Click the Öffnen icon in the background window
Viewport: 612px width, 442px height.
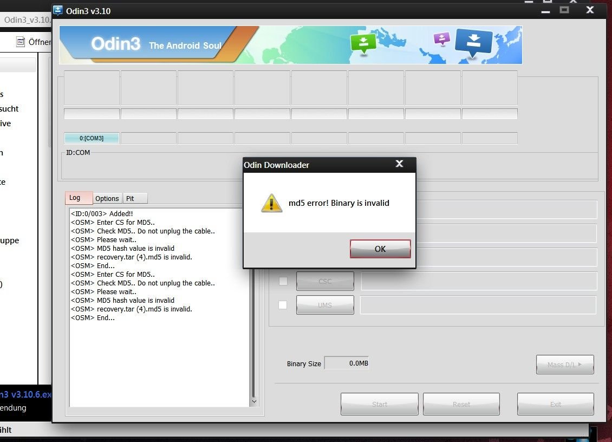21,42
